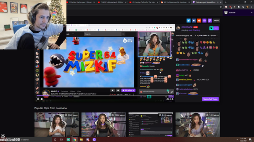254x142 pixels.
Task: Share the clip on Reddit
Action: pyautogui.click(x=199, y=21)
